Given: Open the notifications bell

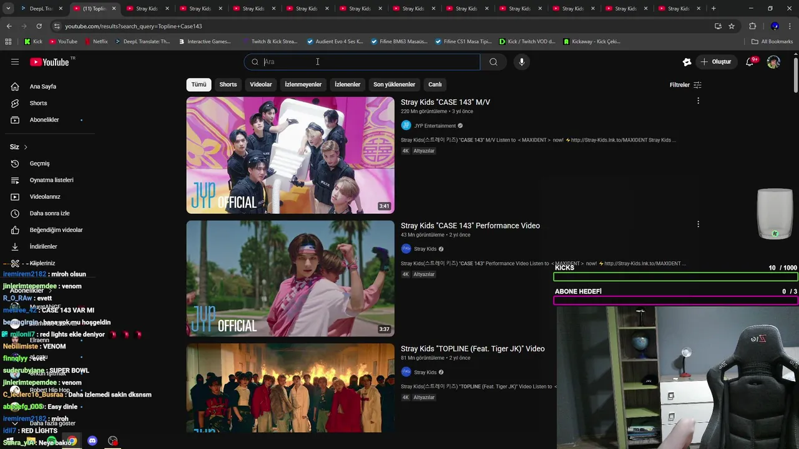Looking at the screenshot, I should pos(750,62).
